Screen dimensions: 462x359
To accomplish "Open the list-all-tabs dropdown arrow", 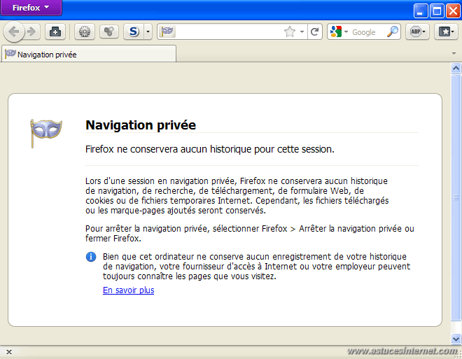I will coord(454,54).
